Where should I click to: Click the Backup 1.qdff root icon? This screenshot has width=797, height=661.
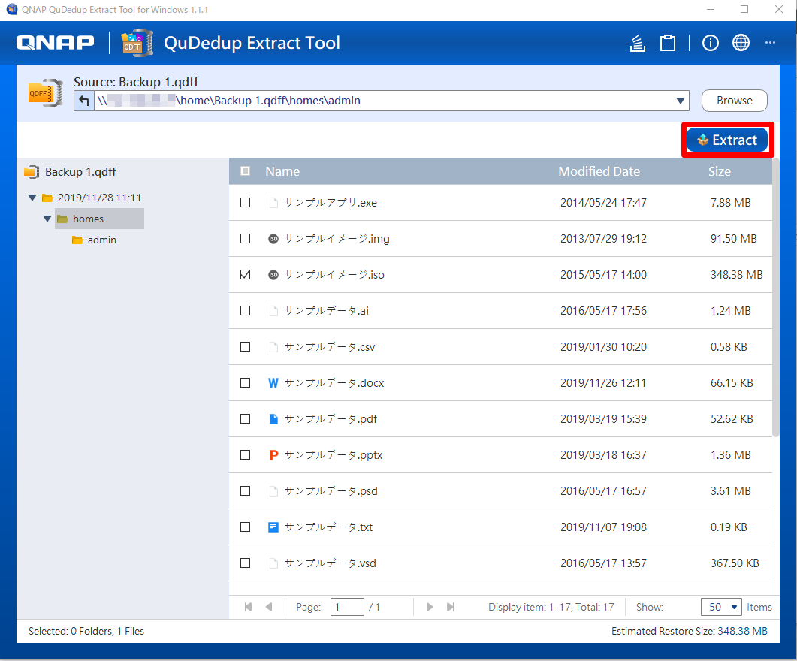[32, 172]
